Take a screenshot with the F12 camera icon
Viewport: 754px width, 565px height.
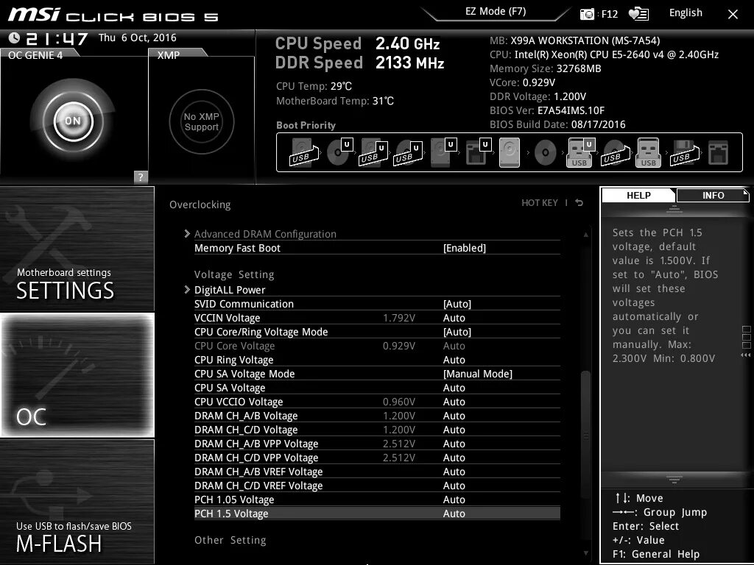pos(587,14)
